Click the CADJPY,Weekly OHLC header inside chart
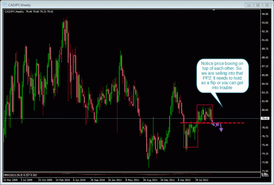Image resolution: width=274 pixels, height=185 pixels. pos(29,12)
